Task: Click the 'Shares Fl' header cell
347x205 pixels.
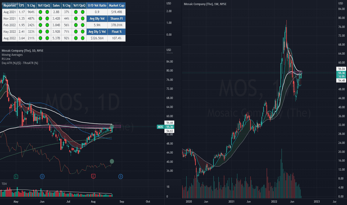Action: click(117, 19)
